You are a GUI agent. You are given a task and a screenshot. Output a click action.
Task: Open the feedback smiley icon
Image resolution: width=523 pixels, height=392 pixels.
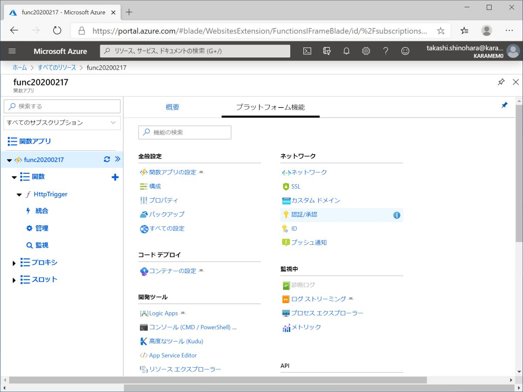(x=405, y=51)
